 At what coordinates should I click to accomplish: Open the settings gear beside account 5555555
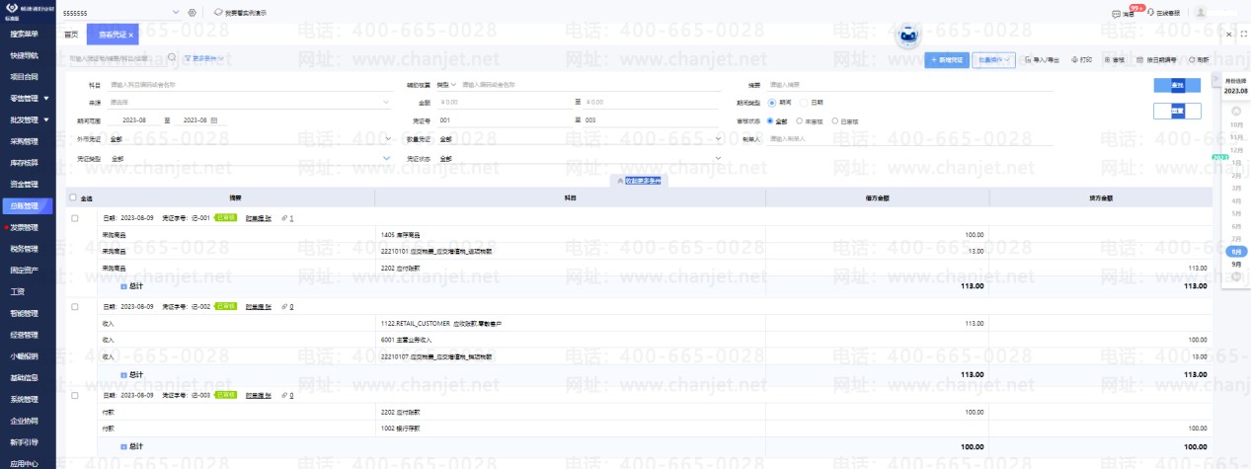pyautogui.click(x=192, y=13)
